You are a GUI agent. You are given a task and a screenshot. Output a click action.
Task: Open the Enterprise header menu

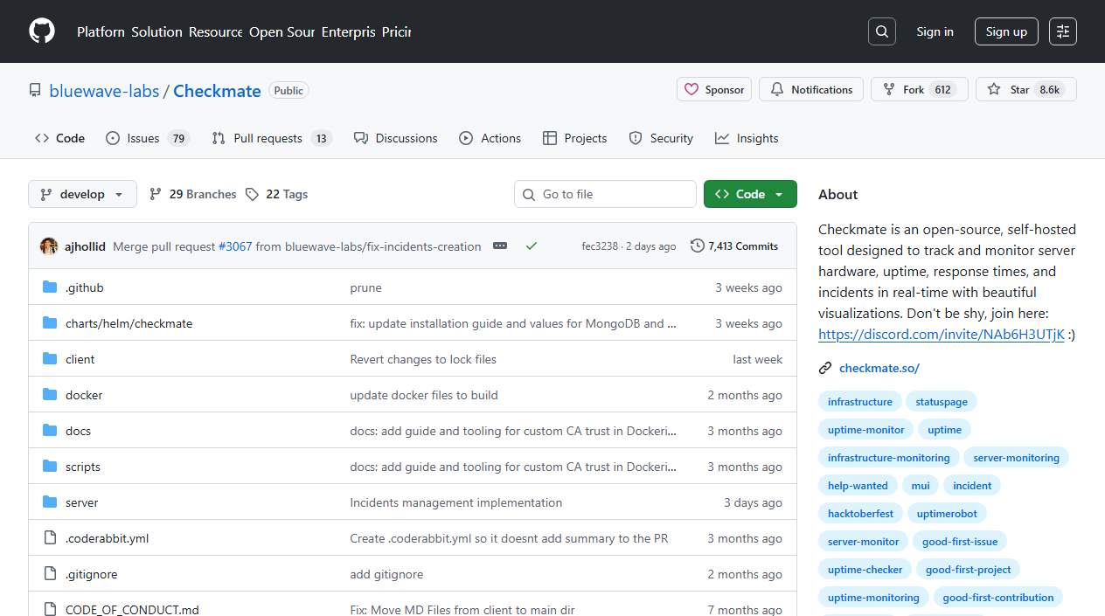pyautogui.click(x=348, y=31)
